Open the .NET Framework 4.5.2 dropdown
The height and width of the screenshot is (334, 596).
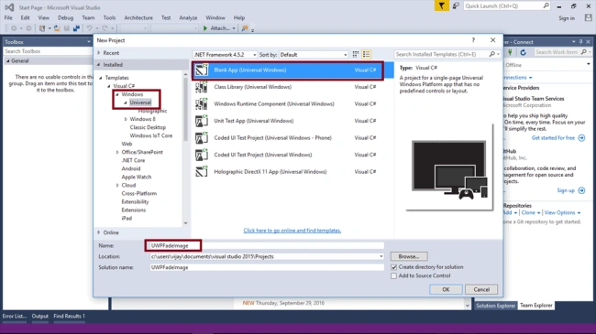coord(225,55)
